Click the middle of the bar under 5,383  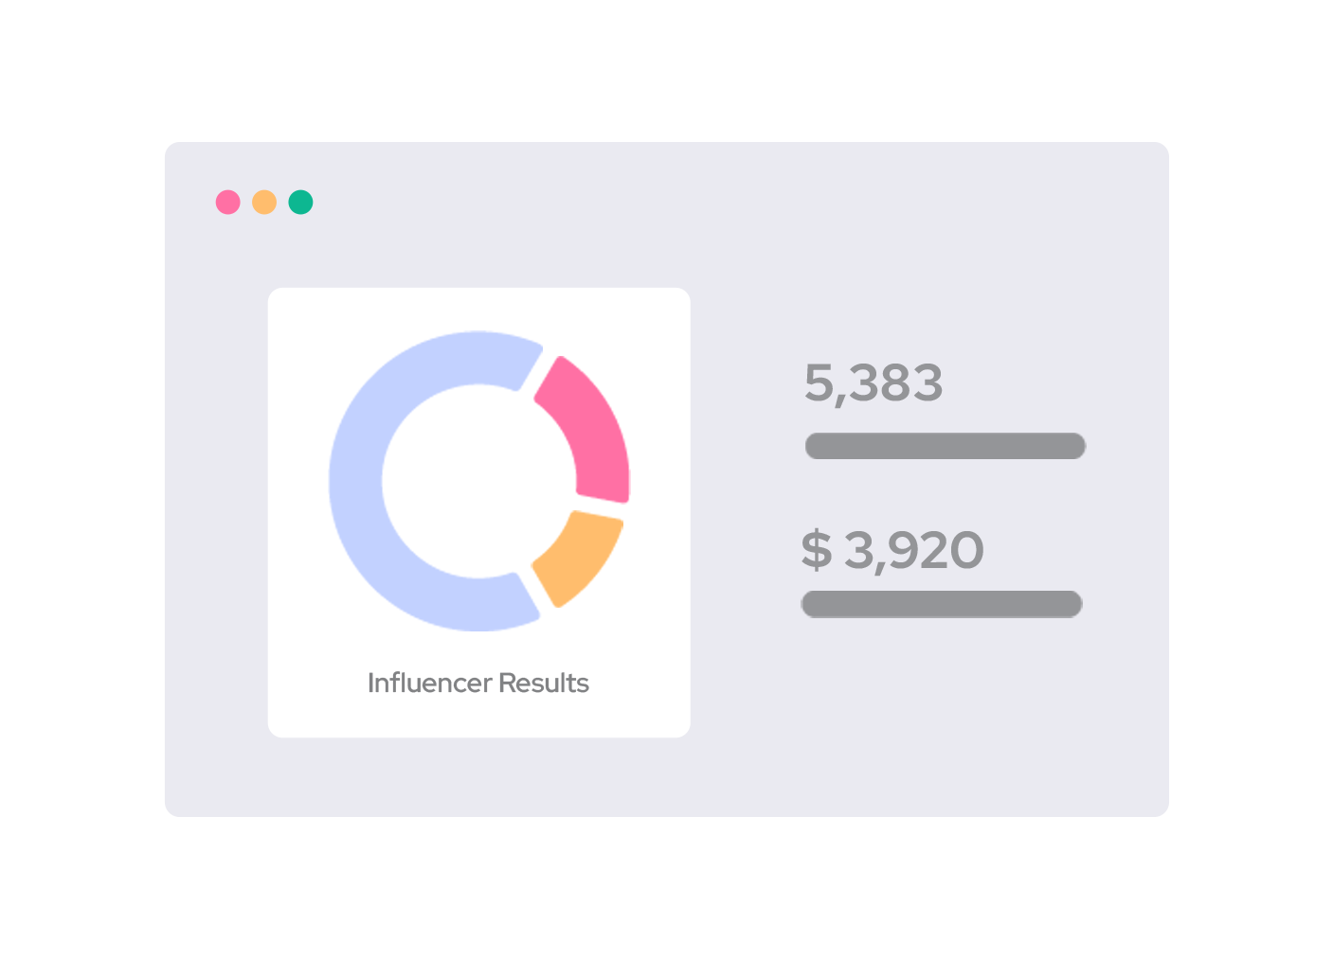[946, 446]
